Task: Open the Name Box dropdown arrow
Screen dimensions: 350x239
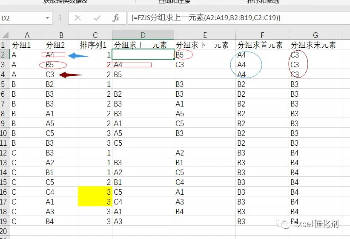Action: pyautogui.click(x=47, y=18)
